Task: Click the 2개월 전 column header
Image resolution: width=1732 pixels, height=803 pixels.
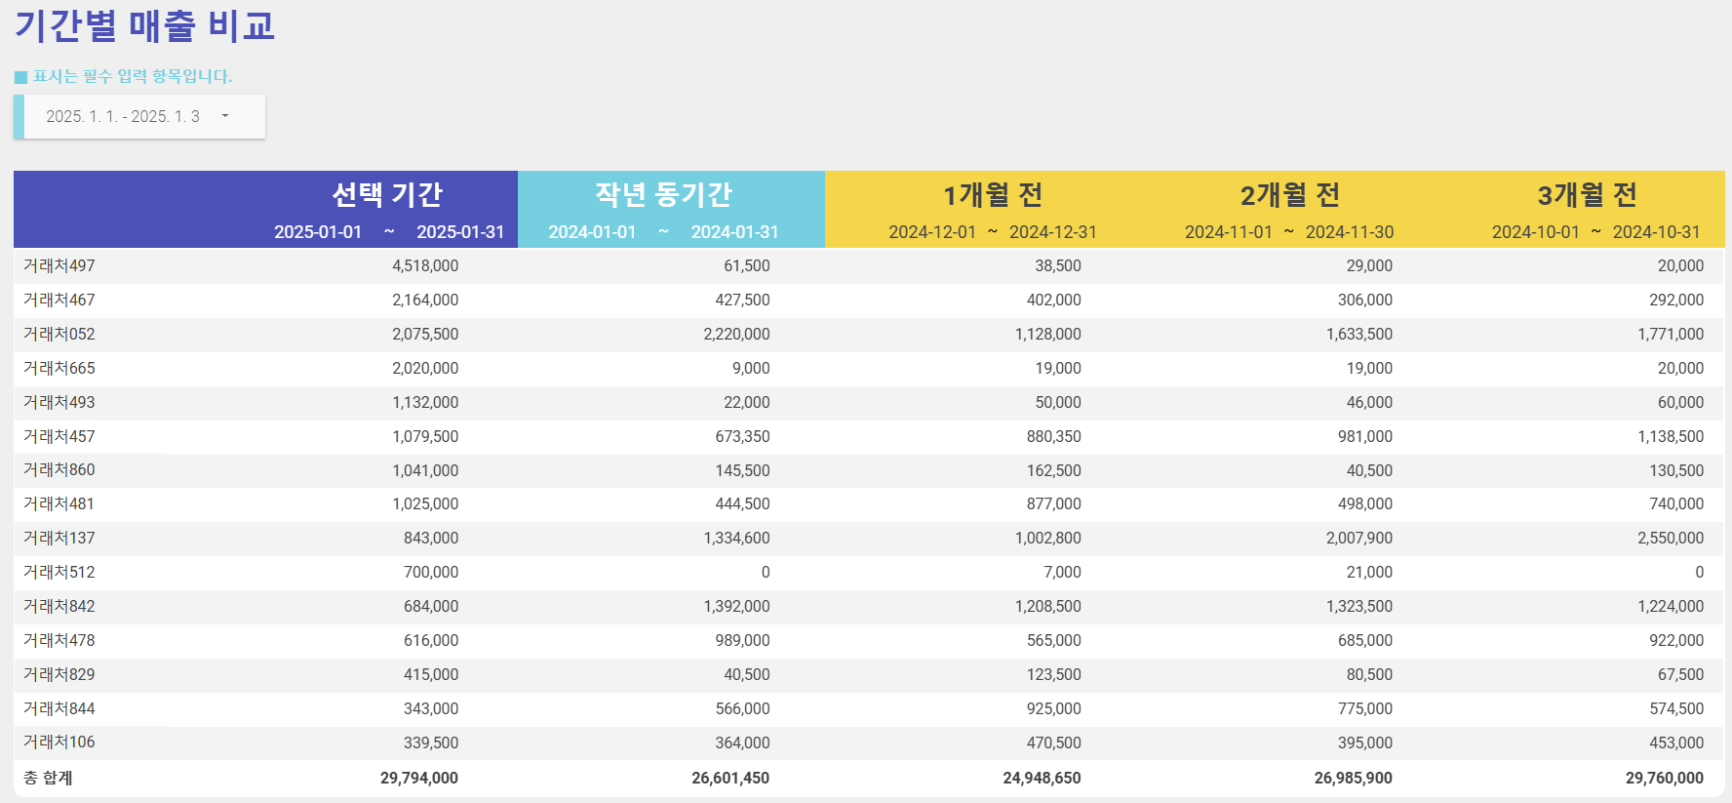Action: coord(1289,195)
